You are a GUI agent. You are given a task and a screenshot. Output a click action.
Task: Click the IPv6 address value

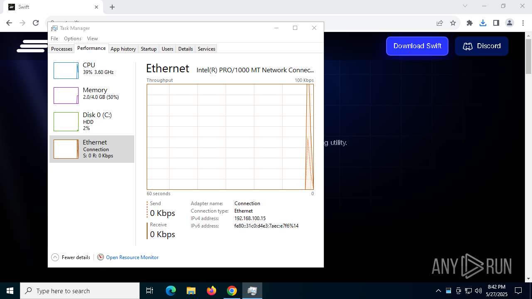[266, 226]
